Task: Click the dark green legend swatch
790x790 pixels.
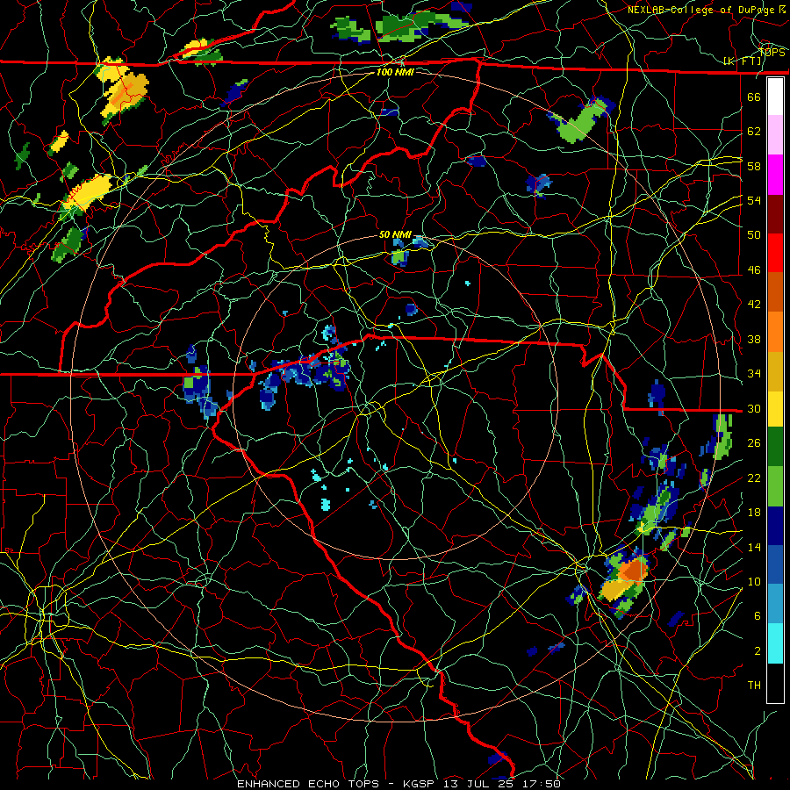Action: pos(775,447)
